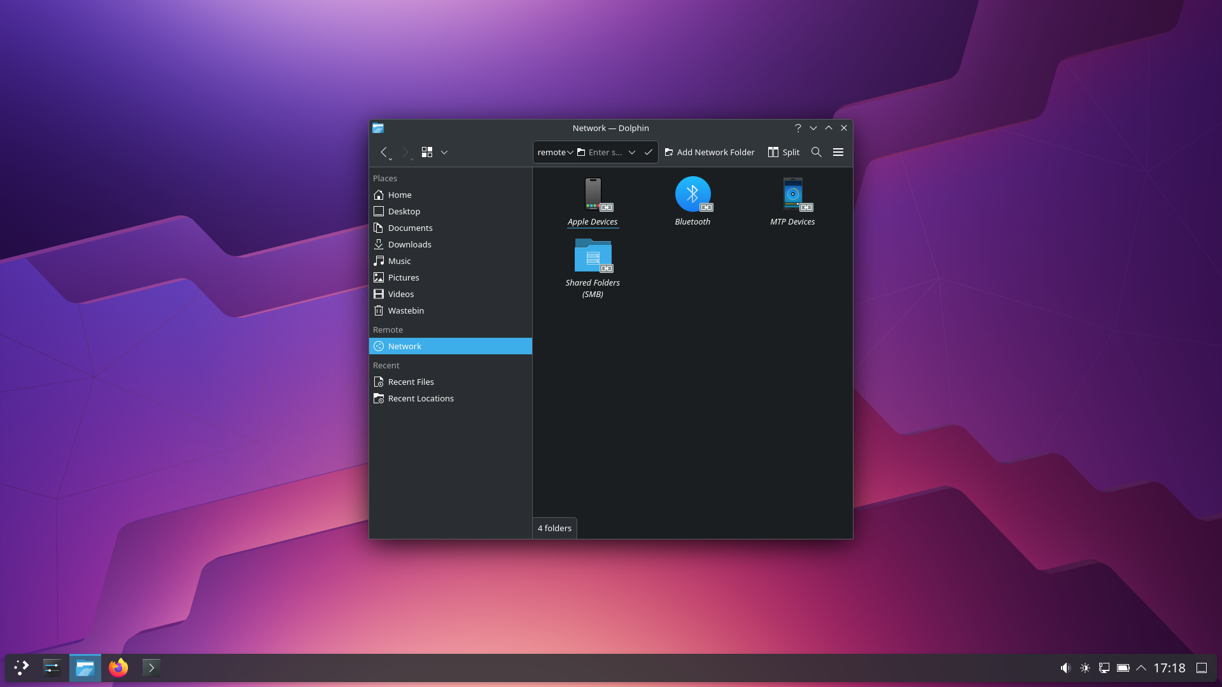Expand the view mode dropdown arrow

coord(444,152)
